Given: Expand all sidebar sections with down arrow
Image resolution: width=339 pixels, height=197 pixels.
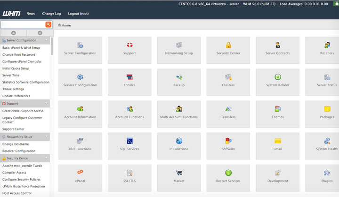Looking at the screenshot, I should click(40, 33).
